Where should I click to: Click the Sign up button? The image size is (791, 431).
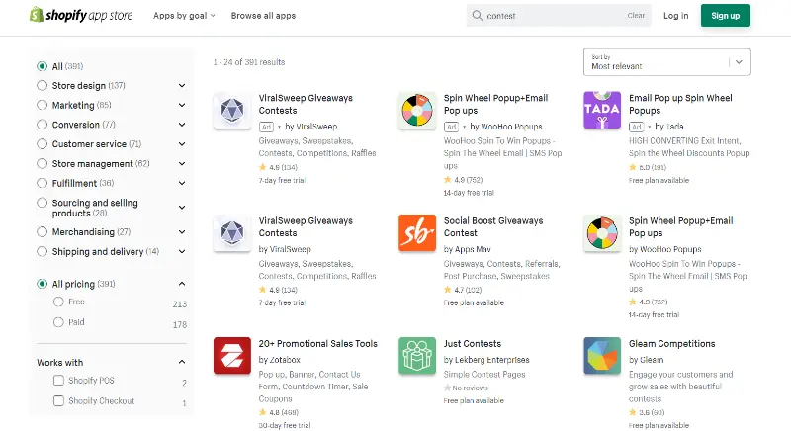pos(726,16)
